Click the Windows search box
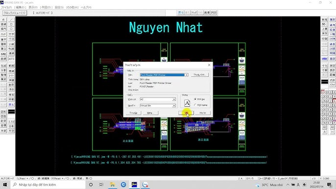 [48, 185]
